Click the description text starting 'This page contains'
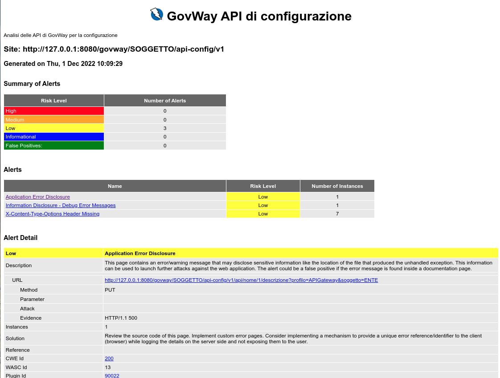 click(x=299, y=266)
